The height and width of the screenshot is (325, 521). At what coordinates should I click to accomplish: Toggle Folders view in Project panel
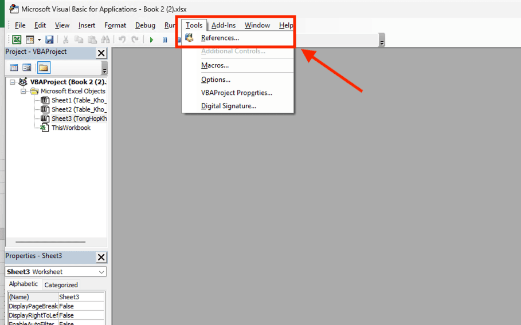point(44,68)
